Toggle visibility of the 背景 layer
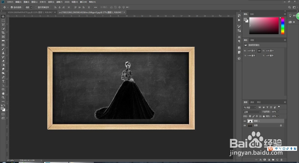 click(x=245, y=126)
